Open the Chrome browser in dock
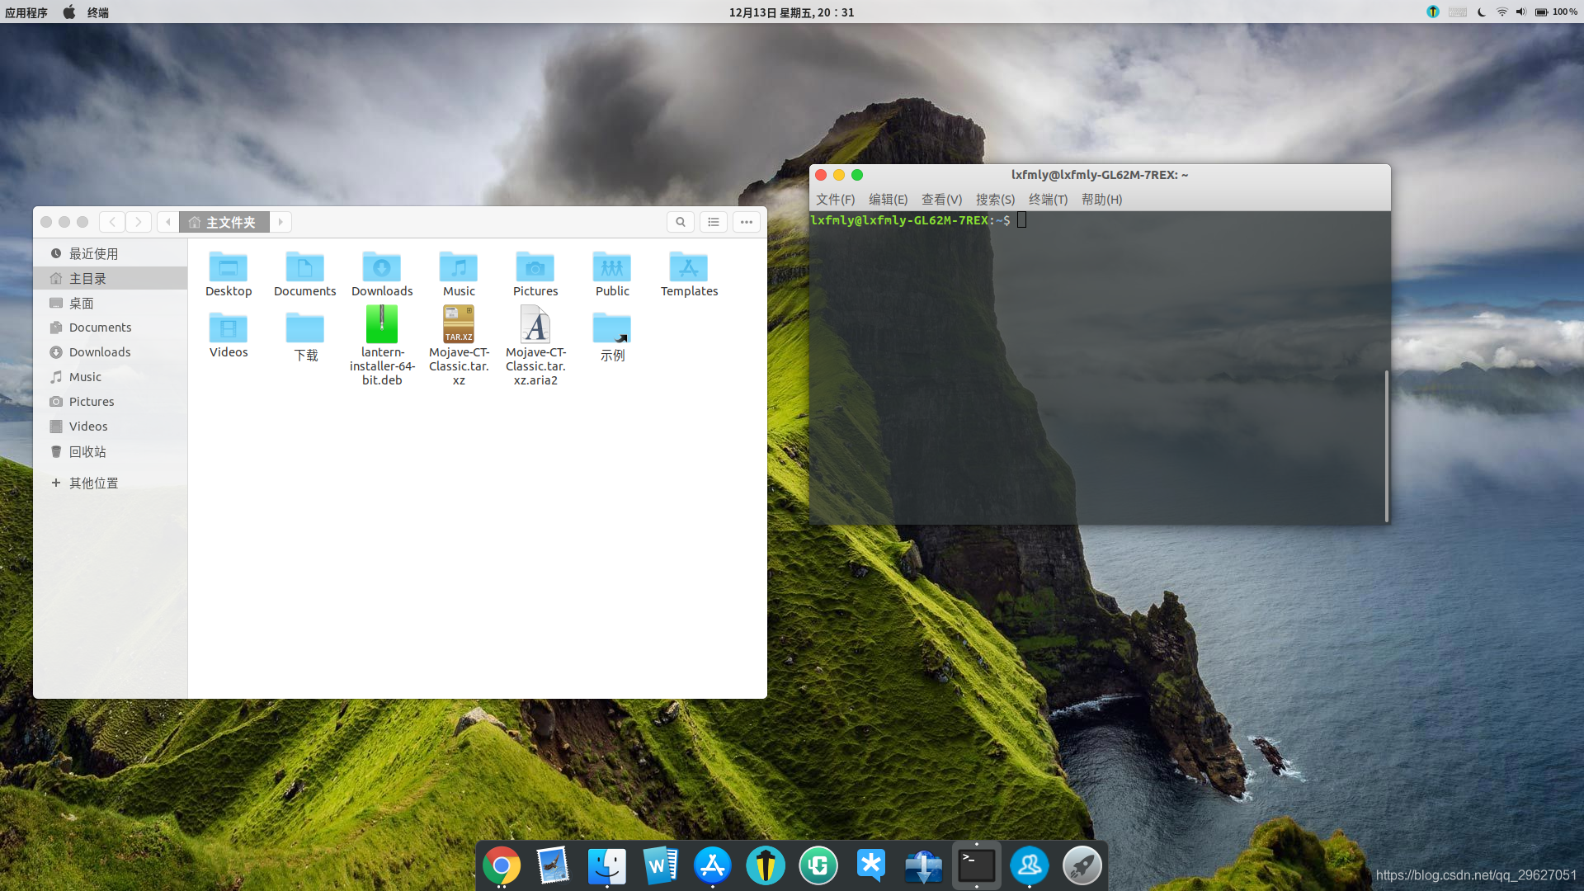 click(x=501, y=865)
